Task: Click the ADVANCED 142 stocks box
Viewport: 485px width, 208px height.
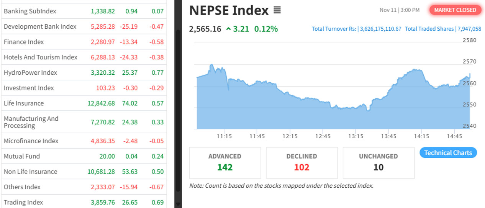Action: pyautogui.click(x=225, y=162)
